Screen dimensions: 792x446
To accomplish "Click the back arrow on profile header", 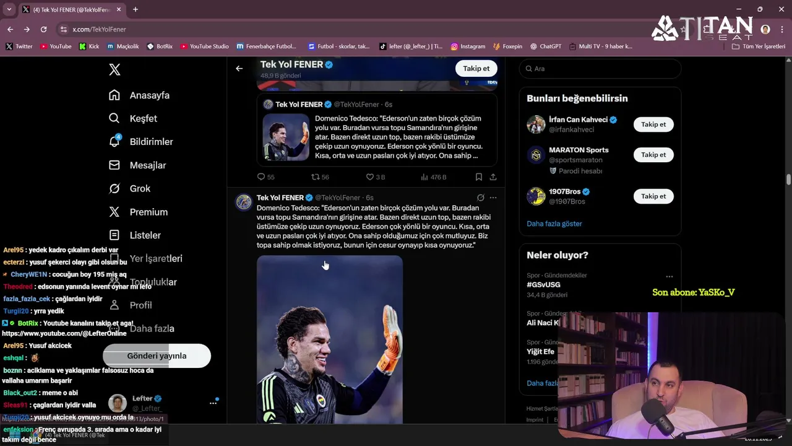I will click(x=239, y=69).
